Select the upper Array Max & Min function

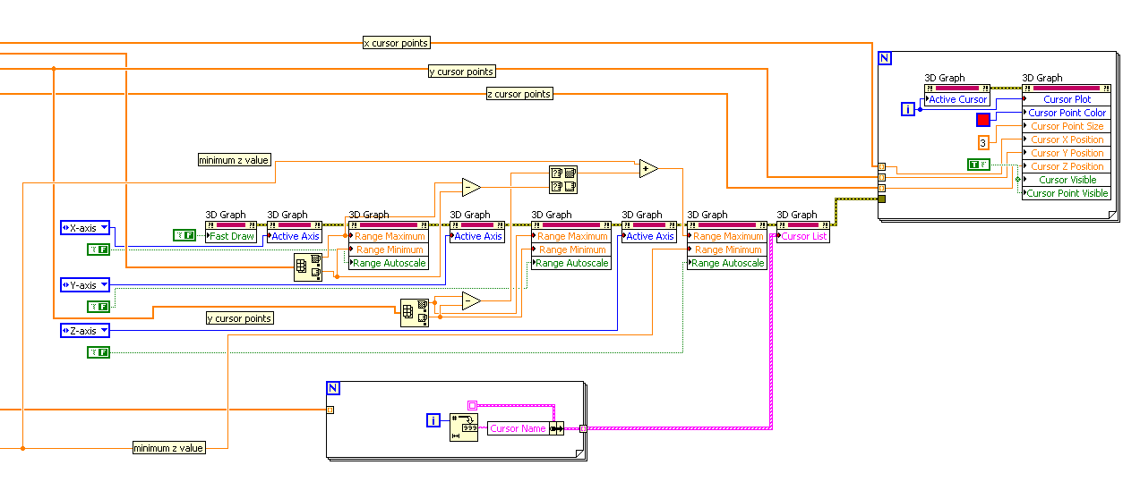click(x=308, y=267)
